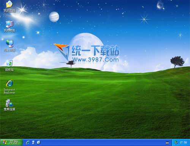Image resolution: width=190 pixels, height=146 pixels.
Task: Select the My Computer (我的电脑) desktop icon
Action: [9, 24]
